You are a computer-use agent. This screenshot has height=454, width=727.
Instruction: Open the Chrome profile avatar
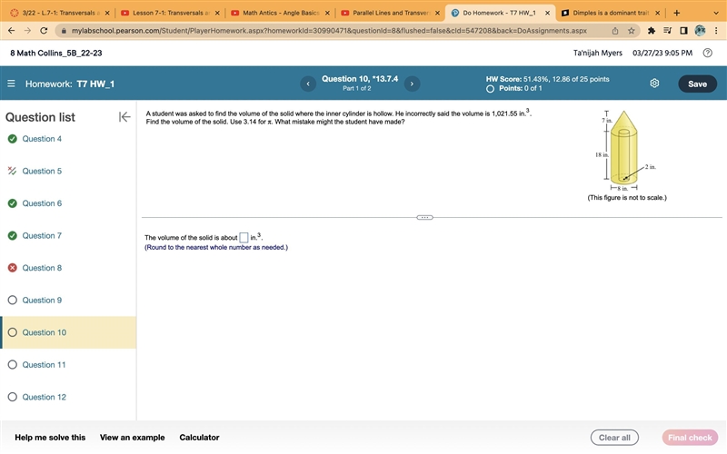pos(700,31)
